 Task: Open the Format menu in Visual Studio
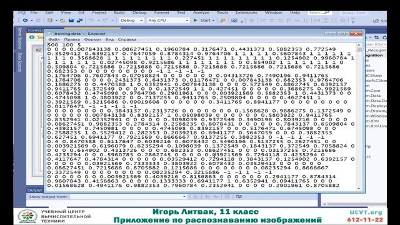[161, 12]
